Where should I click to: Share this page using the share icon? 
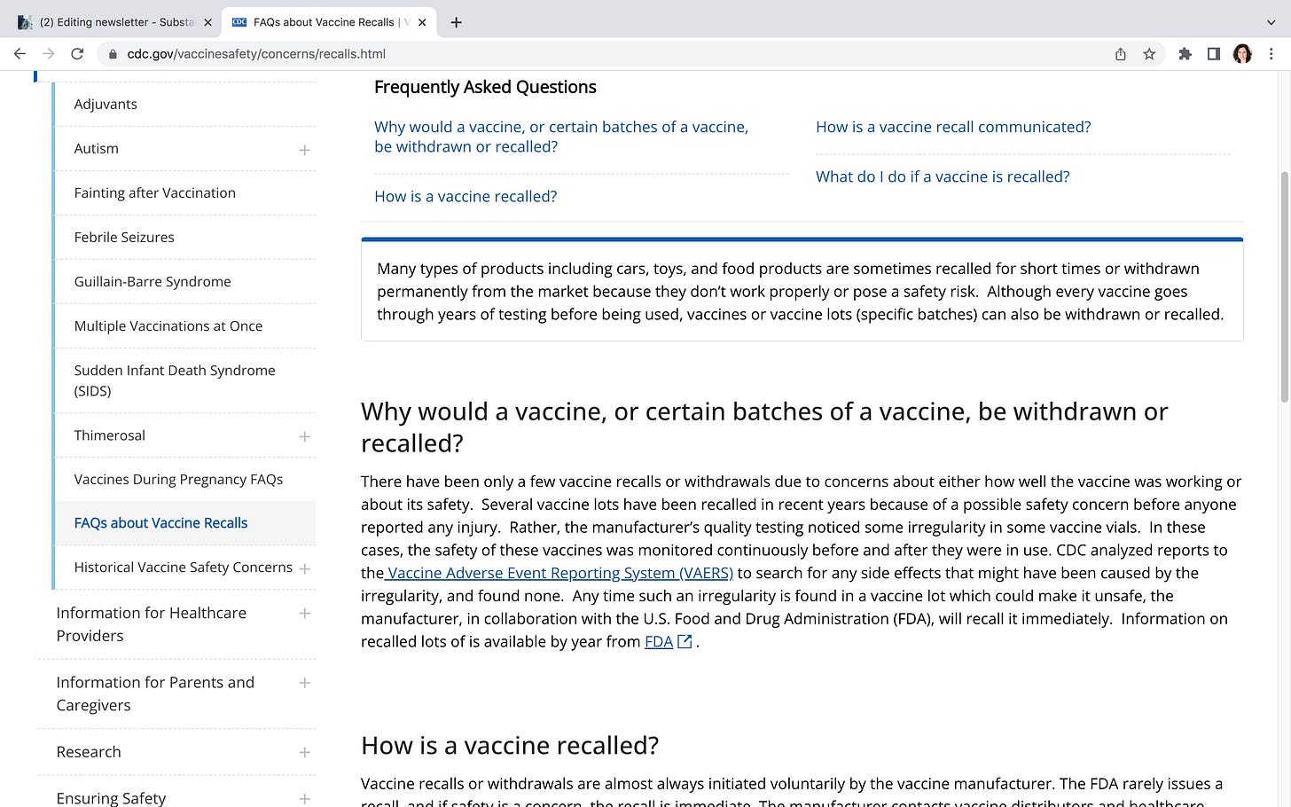click(x=1121, y=54)
